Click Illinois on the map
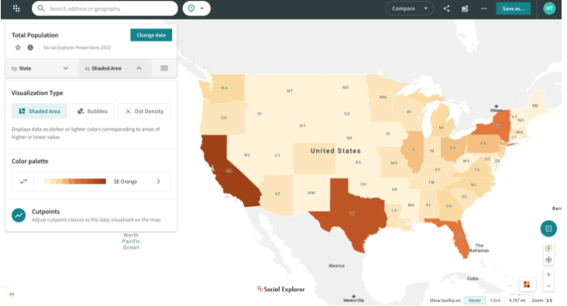The height and width of the screenshot is (306, 567). (414, 150)
